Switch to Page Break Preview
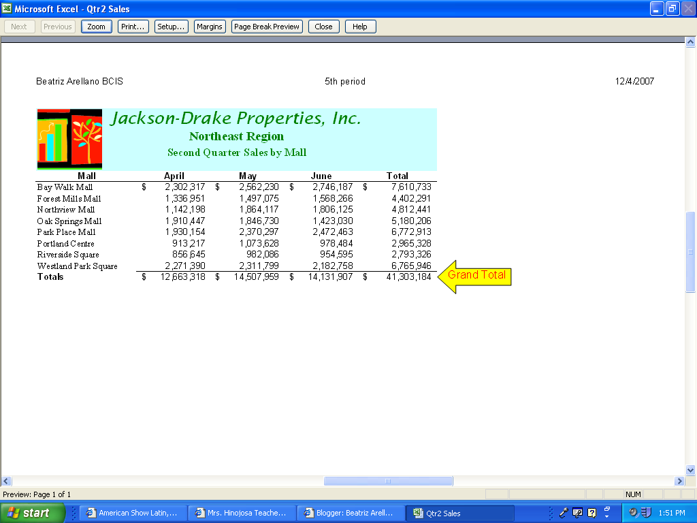The height and width of the screenshot is (523, 697). [x=267, y=27]
